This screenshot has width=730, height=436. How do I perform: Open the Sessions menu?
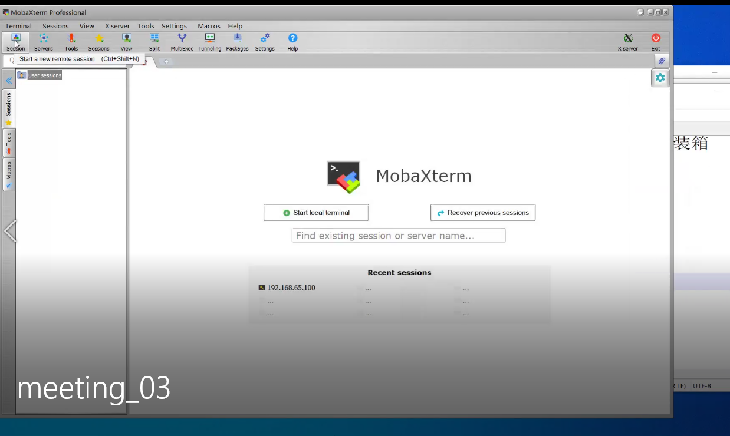55,26
